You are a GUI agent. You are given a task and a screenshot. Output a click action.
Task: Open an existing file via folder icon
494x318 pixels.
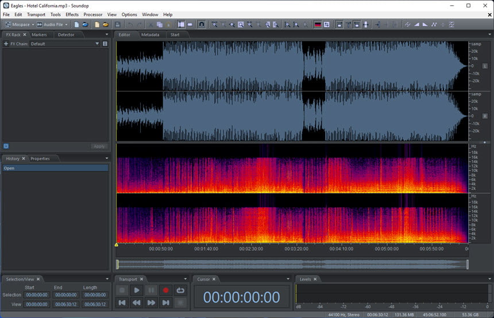[x=106, y=24]
